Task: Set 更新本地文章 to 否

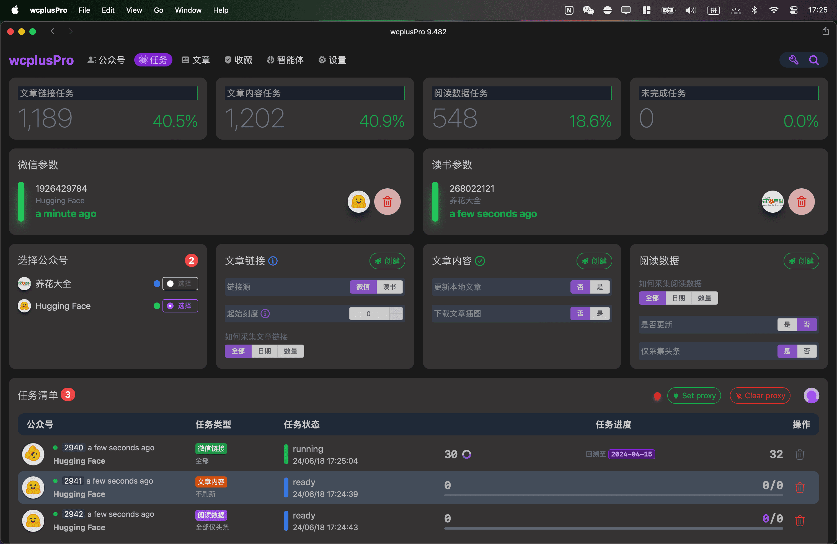Action: point(580,287)
